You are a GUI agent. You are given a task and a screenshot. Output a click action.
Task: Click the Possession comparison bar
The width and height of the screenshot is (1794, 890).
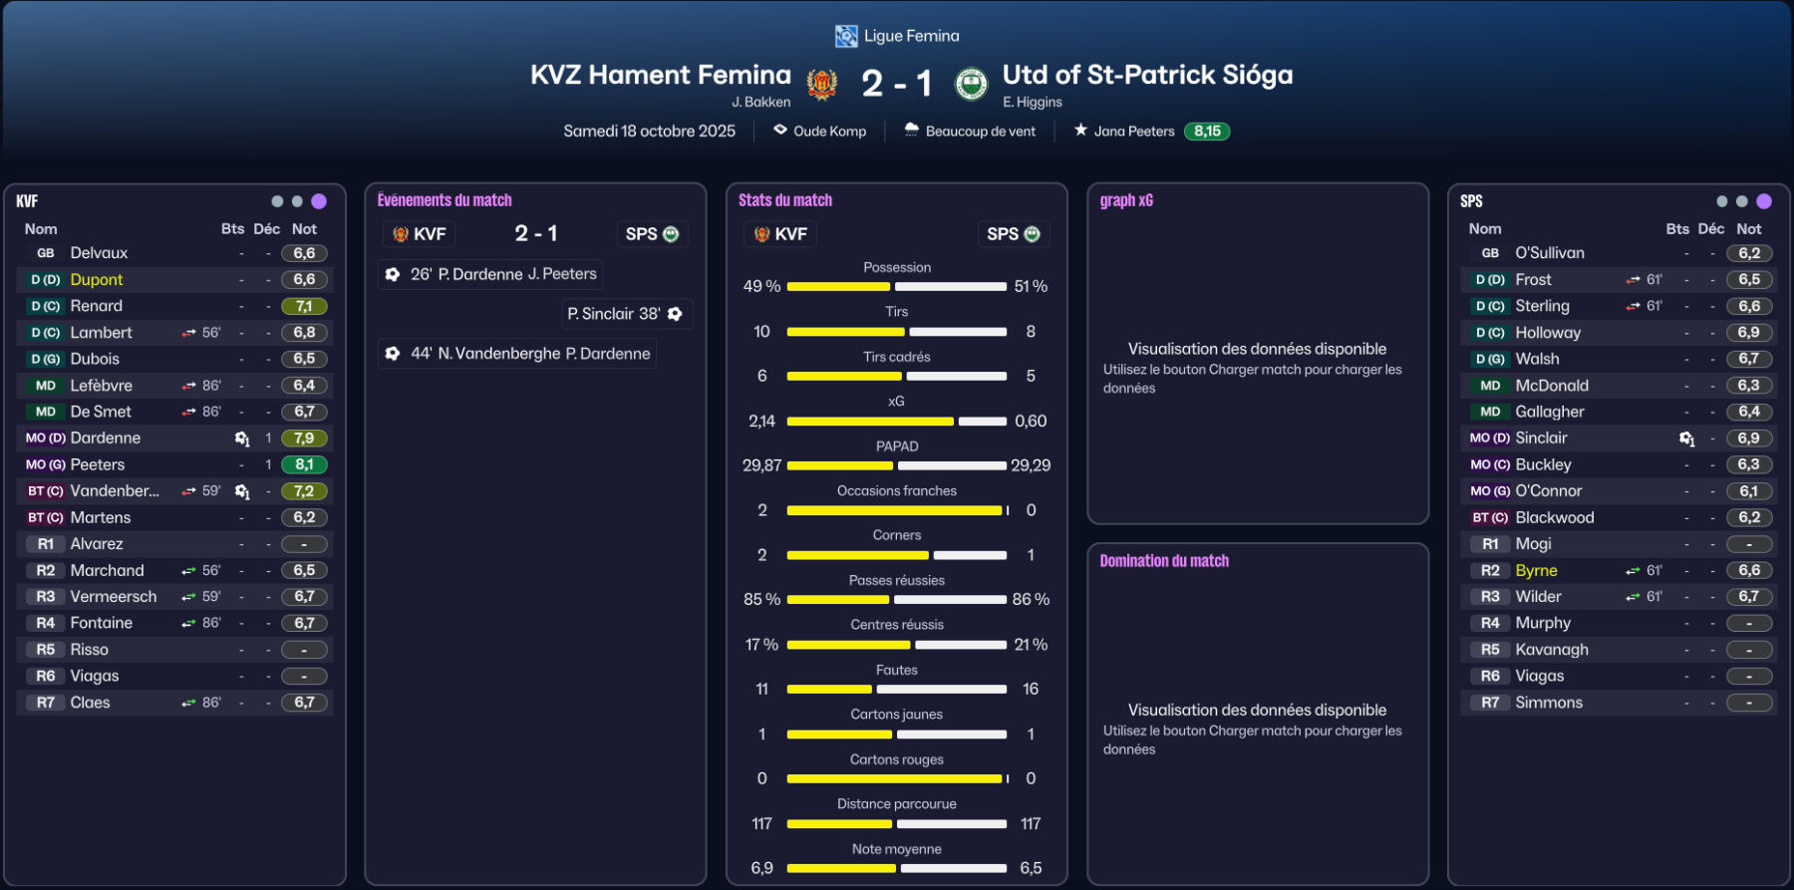(896, 287)
